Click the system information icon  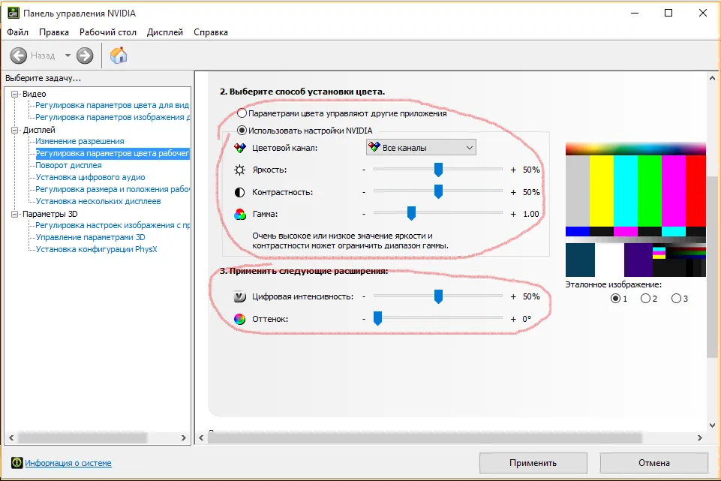17,462
